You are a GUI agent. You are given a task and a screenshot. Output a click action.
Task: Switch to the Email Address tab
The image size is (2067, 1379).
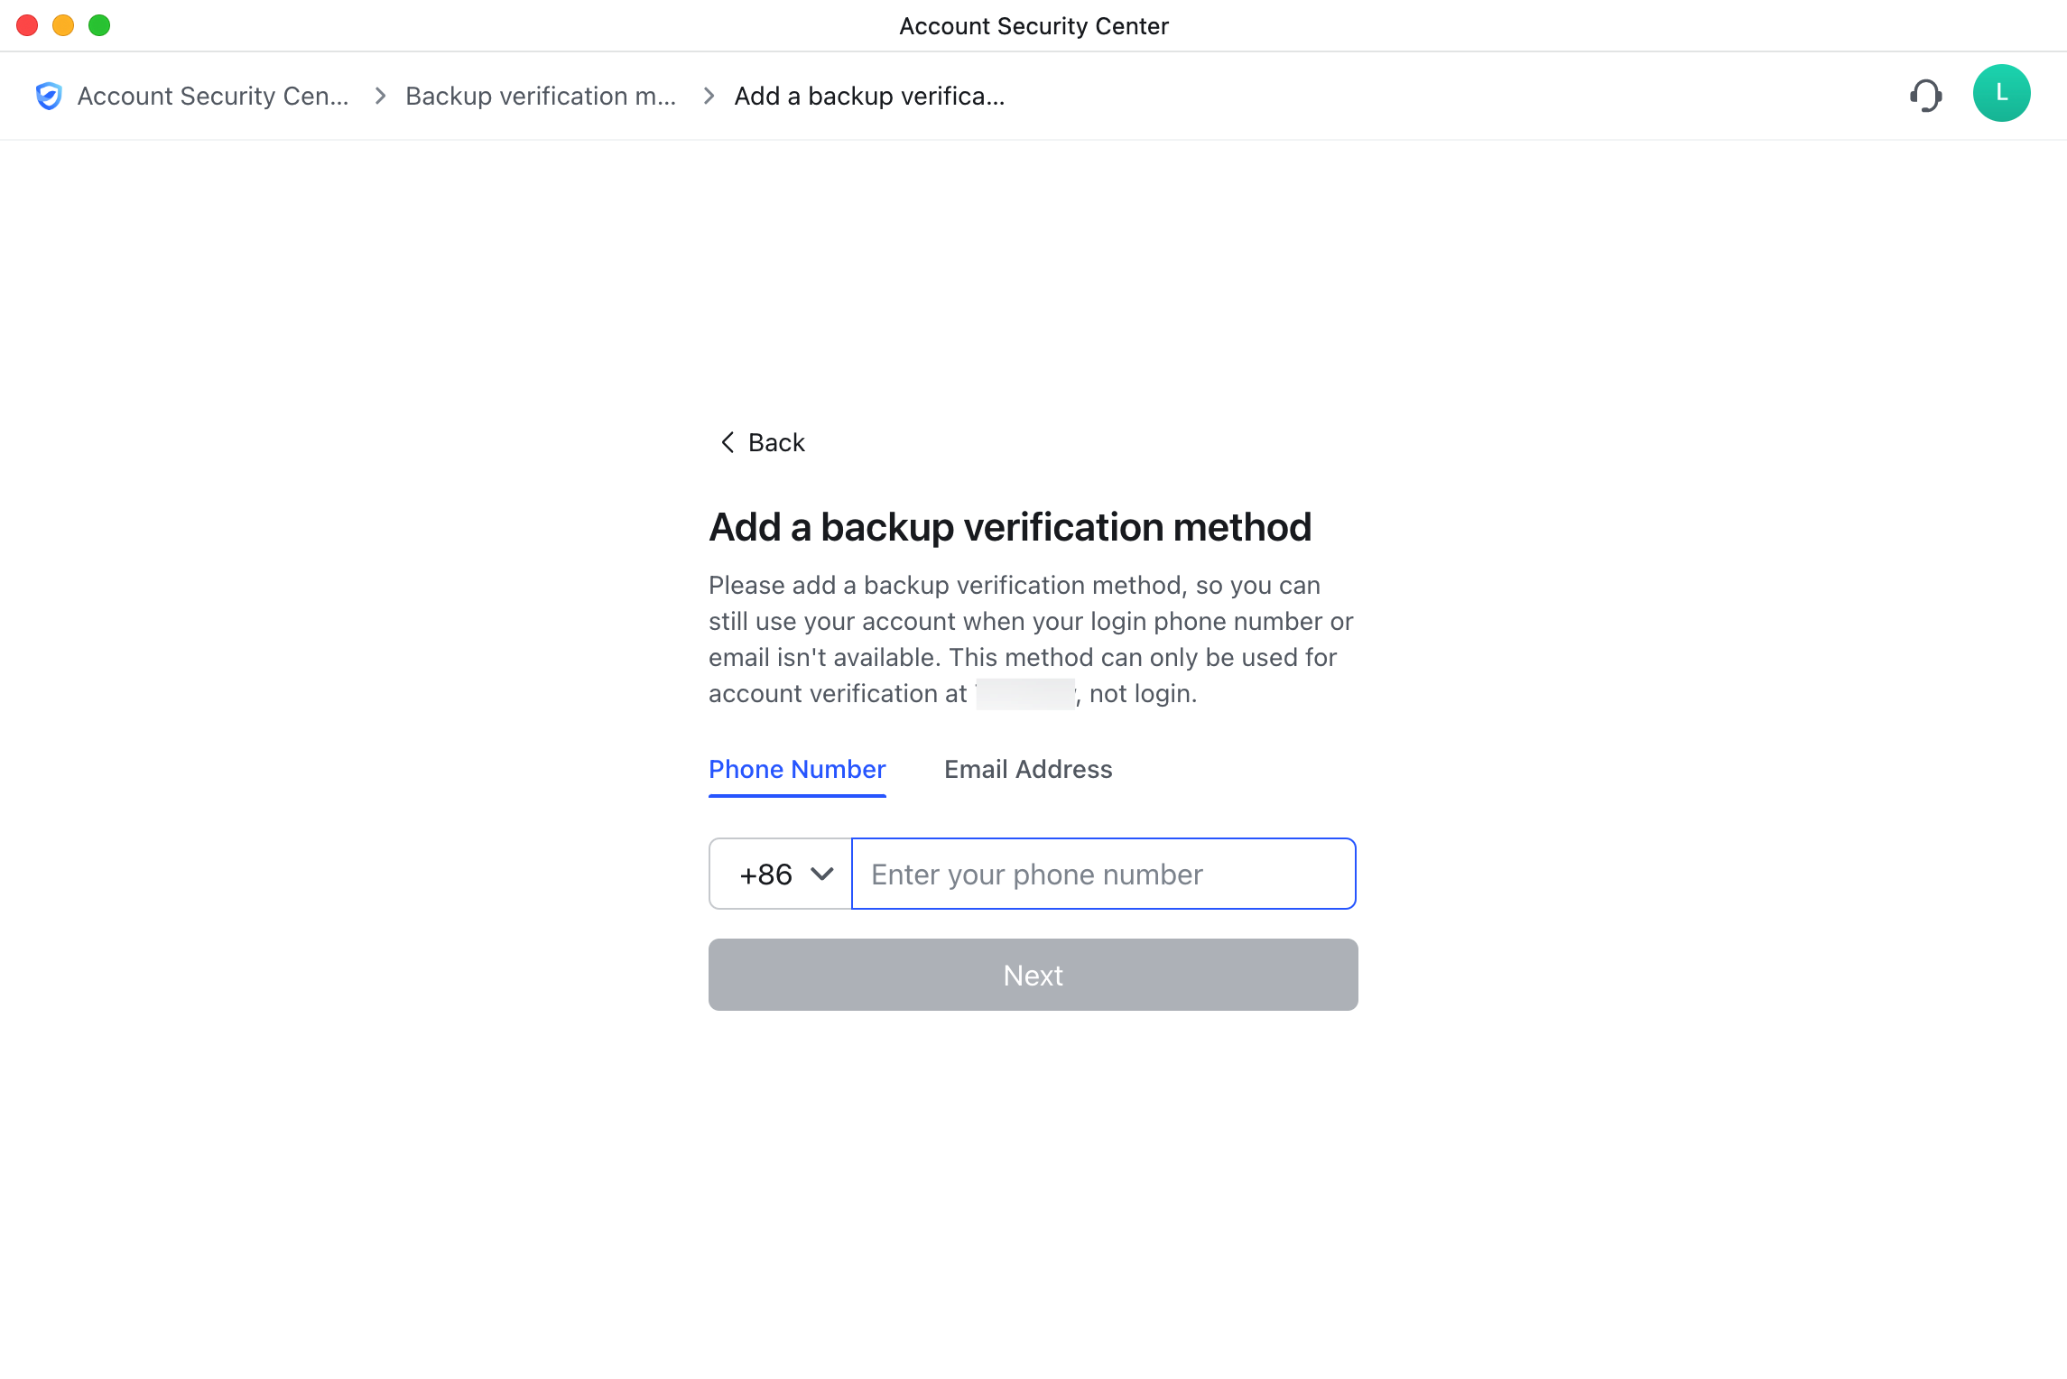[x=1028, y=769]
